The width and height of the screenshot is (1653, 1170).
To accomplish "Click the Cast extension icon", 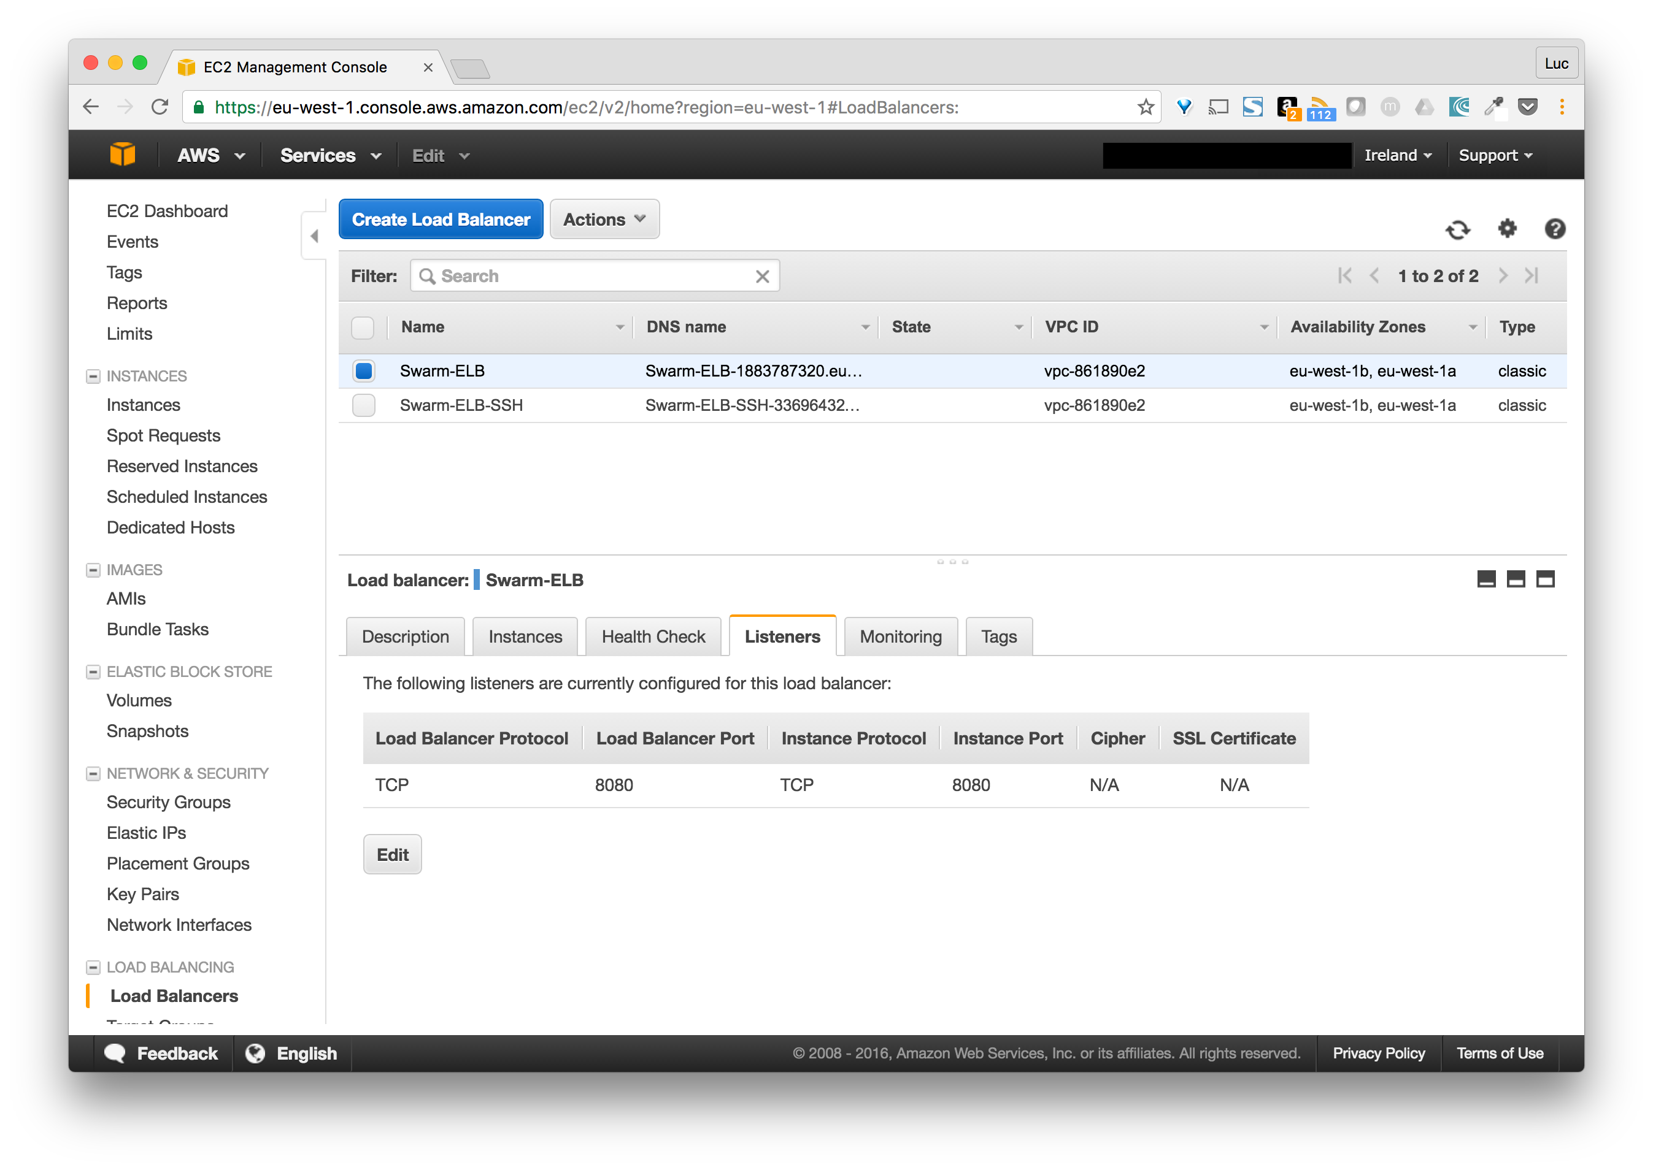I will [1219, 107].
